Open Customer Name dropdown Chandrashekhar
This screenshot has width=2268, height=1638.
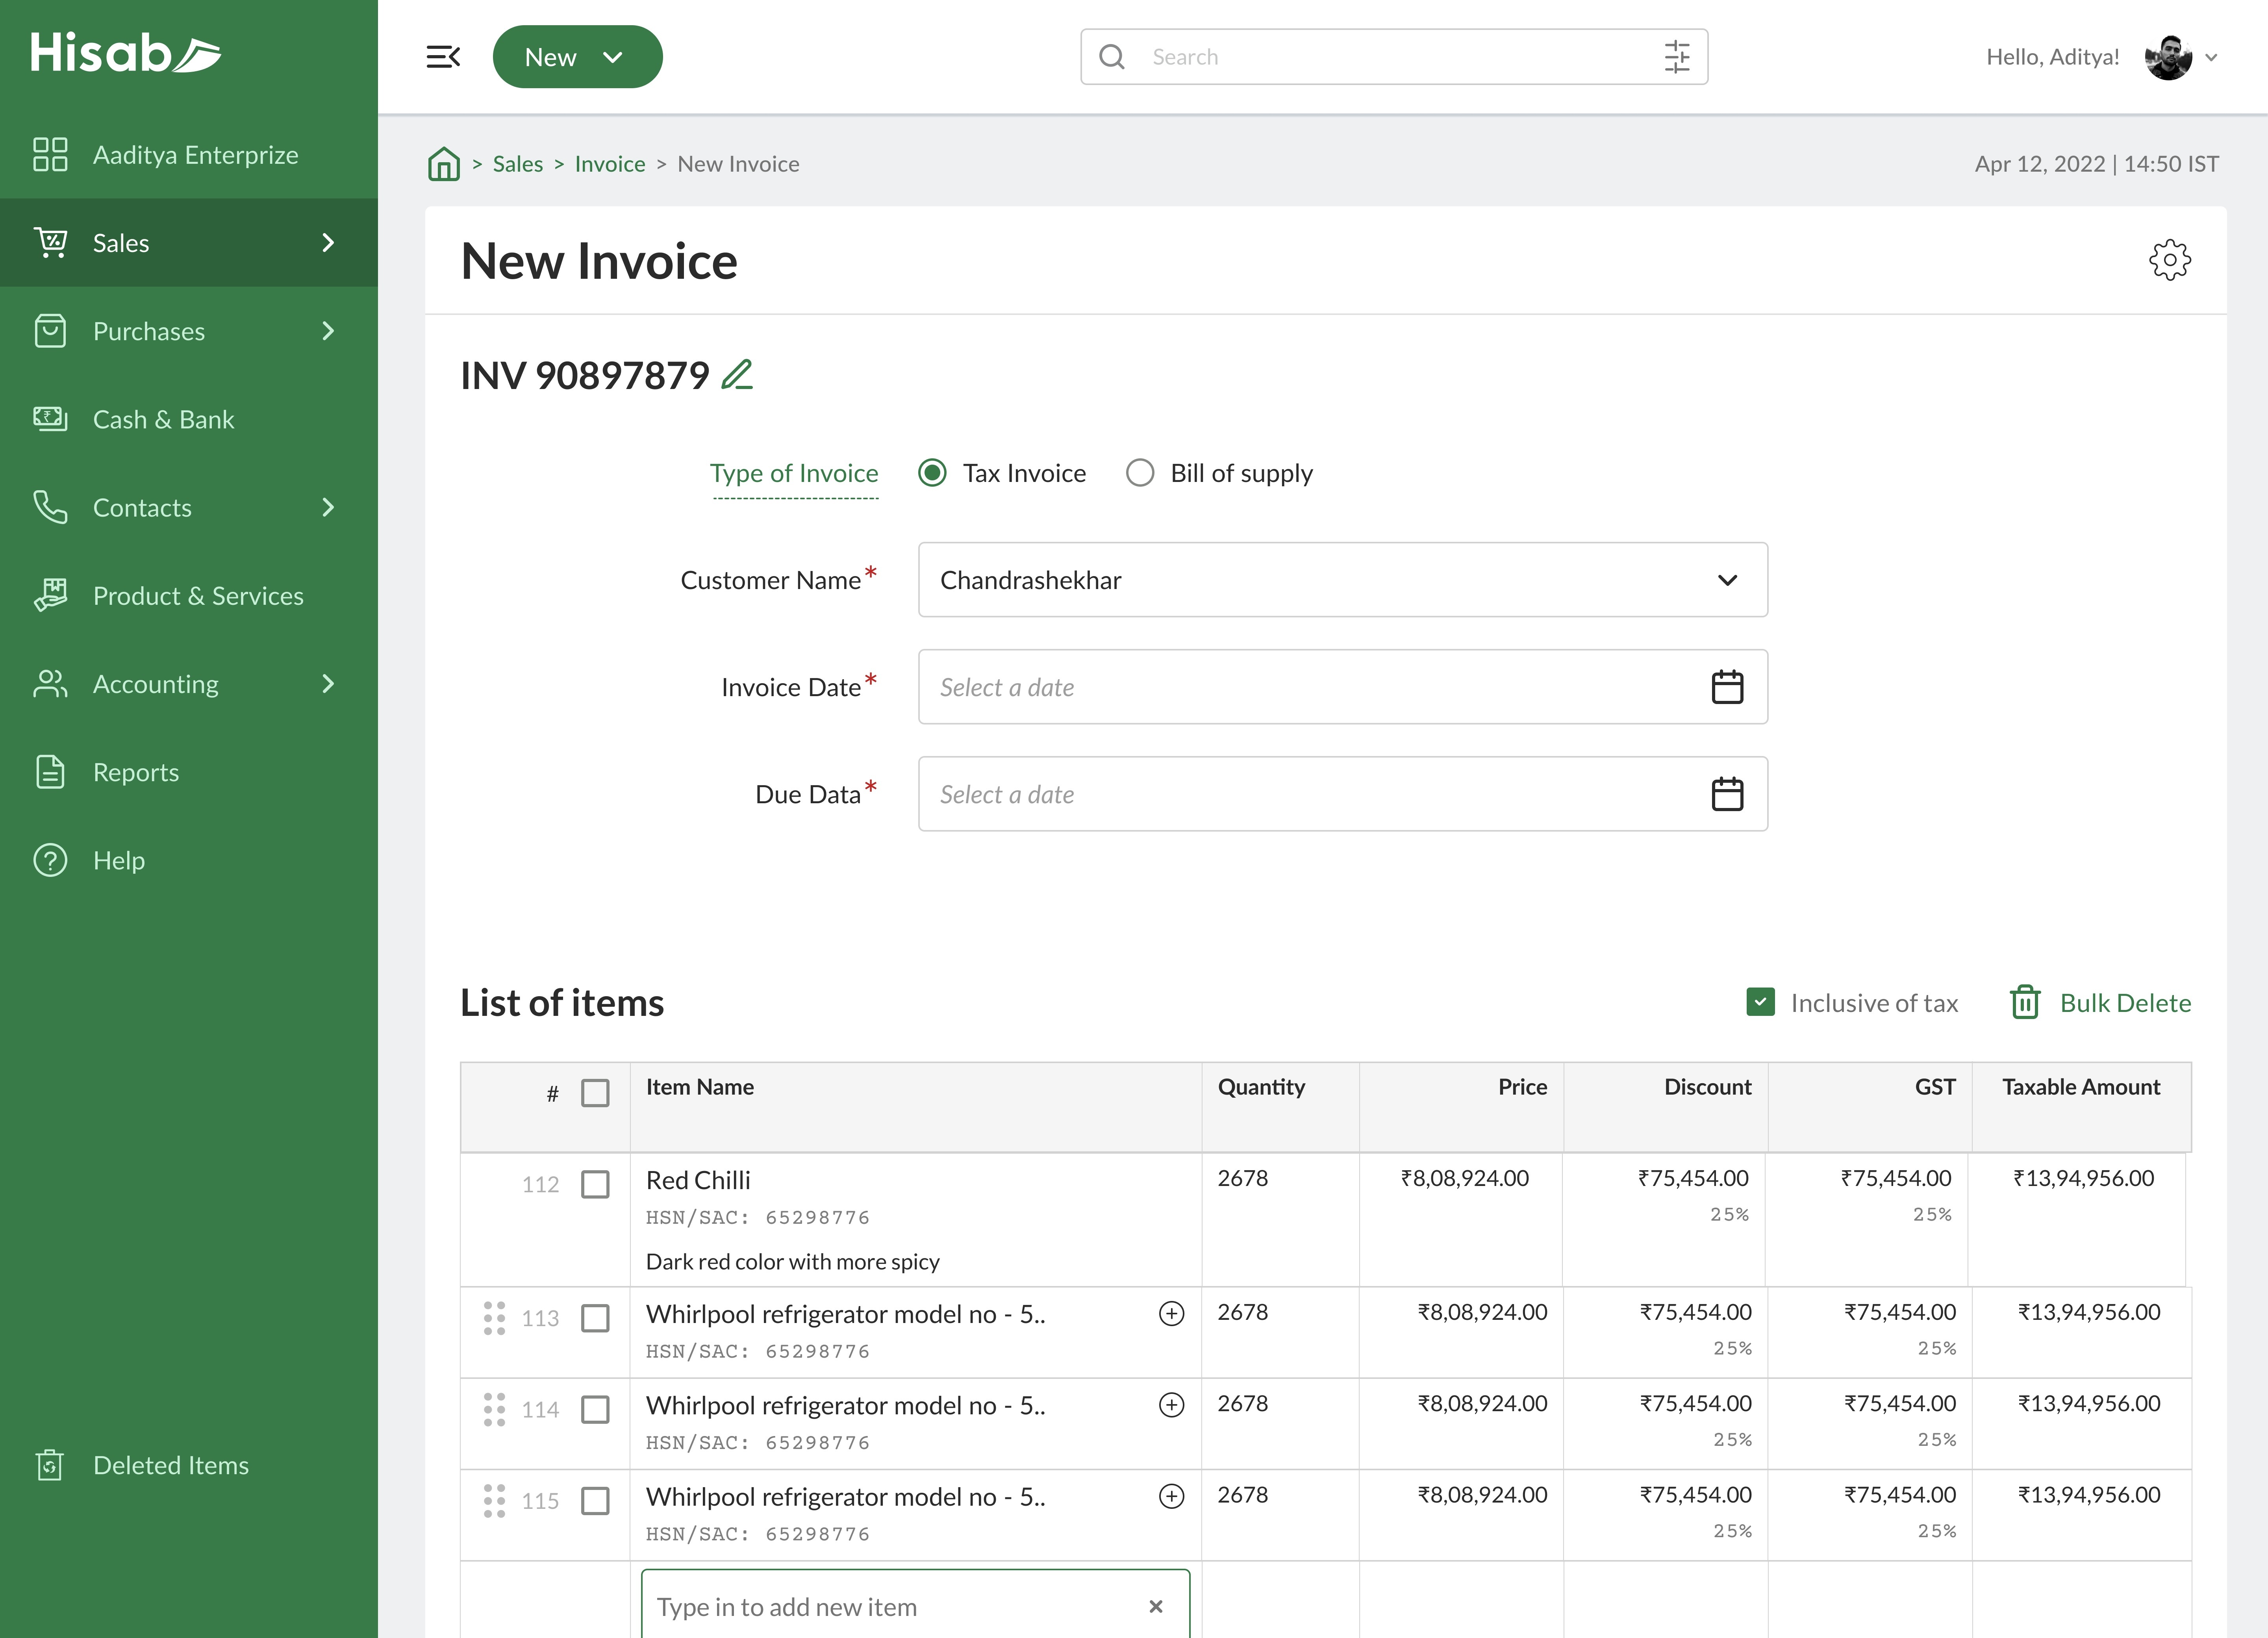(x=1343, y=580)
